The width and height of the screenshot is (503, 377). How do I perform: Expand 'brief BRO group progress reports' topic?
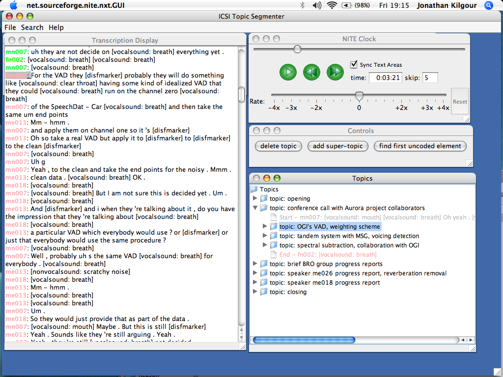255,264
